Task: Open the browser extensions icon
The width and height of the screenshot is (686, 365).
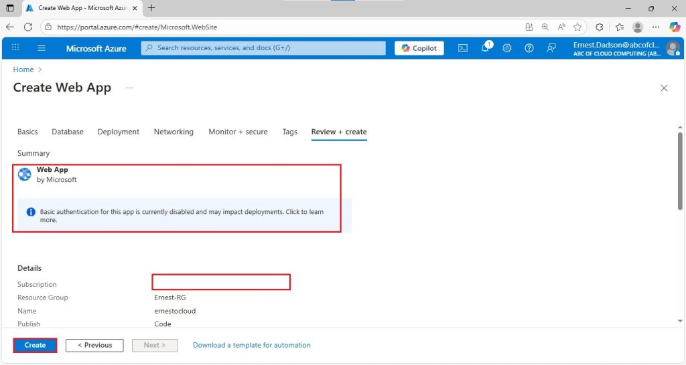Action: 600,27
